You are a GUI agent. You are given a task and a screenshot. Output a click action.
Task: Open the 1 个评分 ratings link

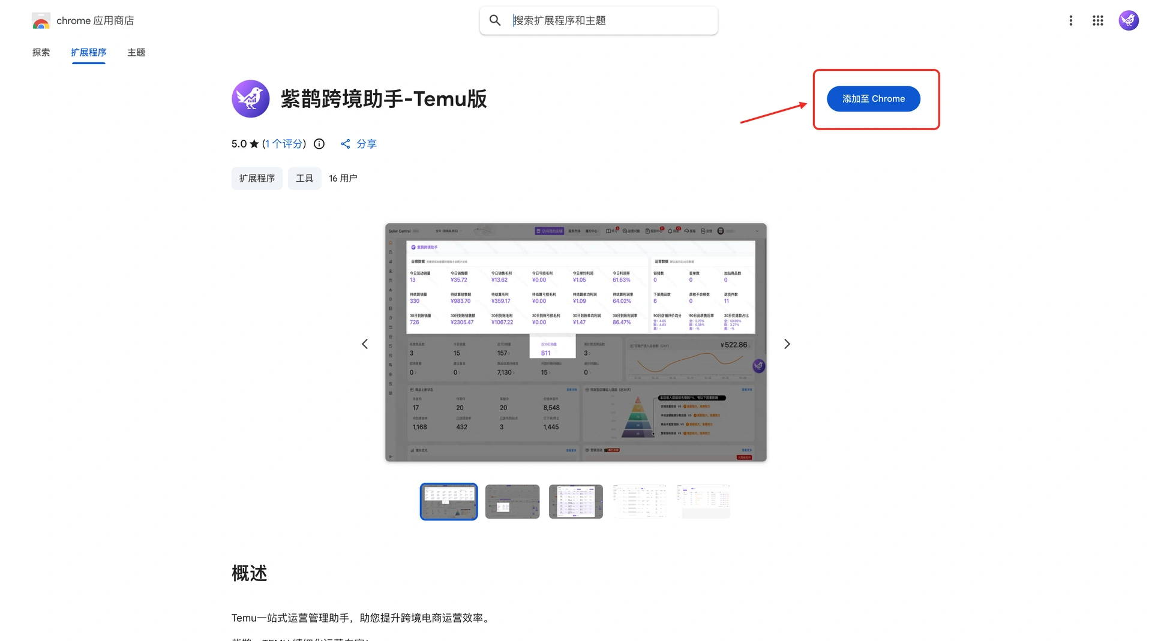tap(284, 144)
